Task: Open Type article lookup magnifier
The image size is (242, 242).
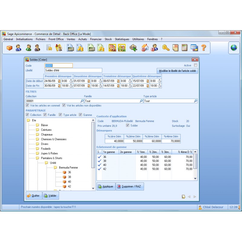Action: [195, 101]
